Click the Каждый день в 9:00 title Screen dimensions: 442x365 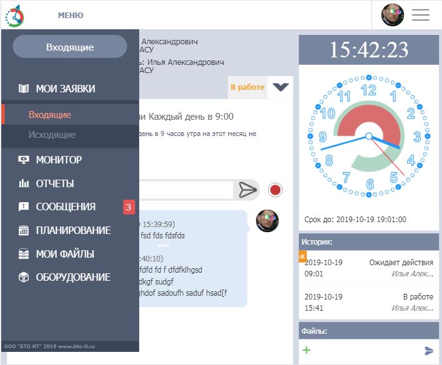(x=191, y=116)
